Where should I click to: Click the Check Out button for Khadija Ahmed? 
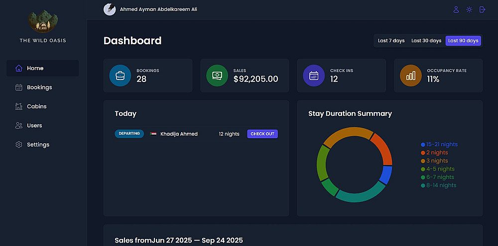[x=262, y=134]
